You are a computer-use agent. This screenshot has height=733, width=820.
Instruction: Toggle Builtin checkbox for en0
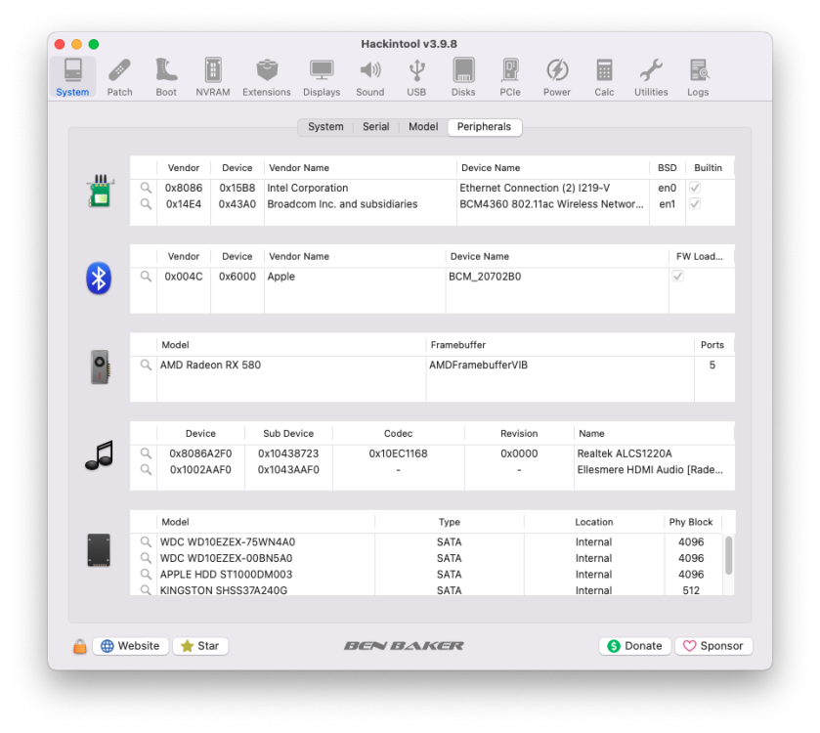tap(695, 188)
